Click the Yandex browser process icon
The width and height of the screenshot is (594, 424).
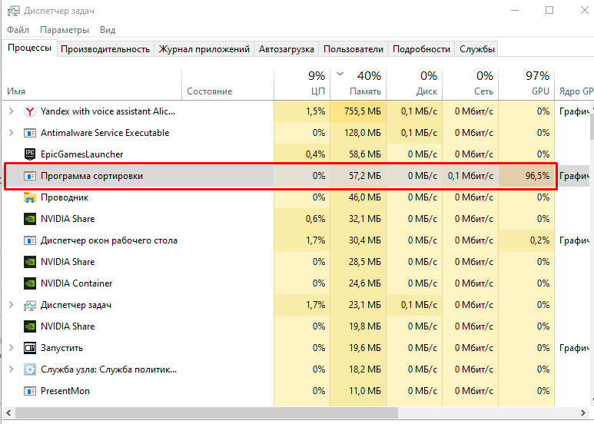pyautogui.click(x=29, y=111)
